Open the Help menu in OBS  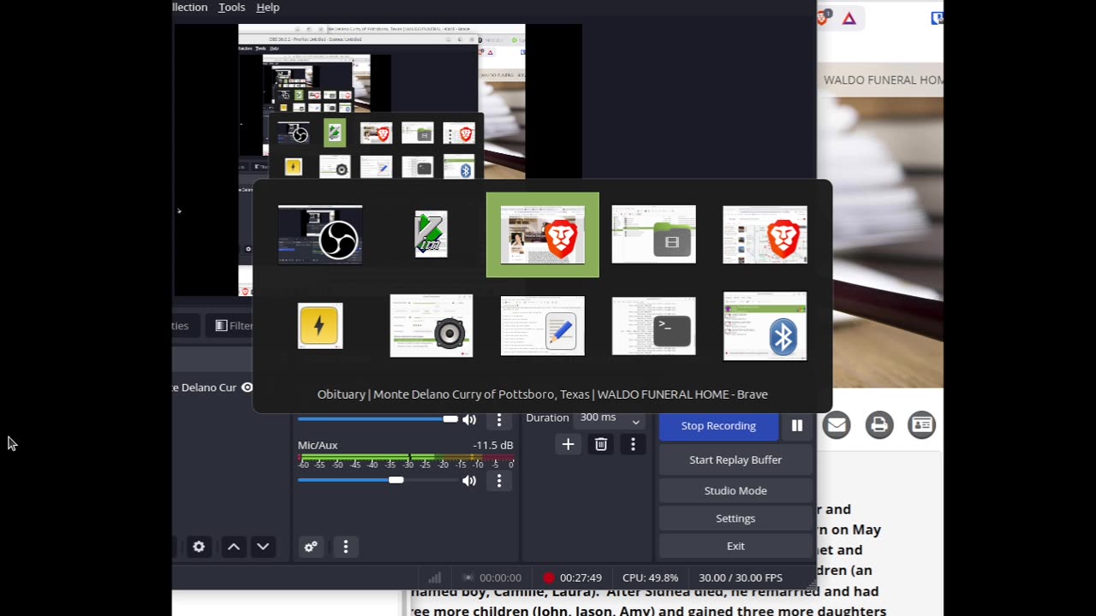click(268, 8)
